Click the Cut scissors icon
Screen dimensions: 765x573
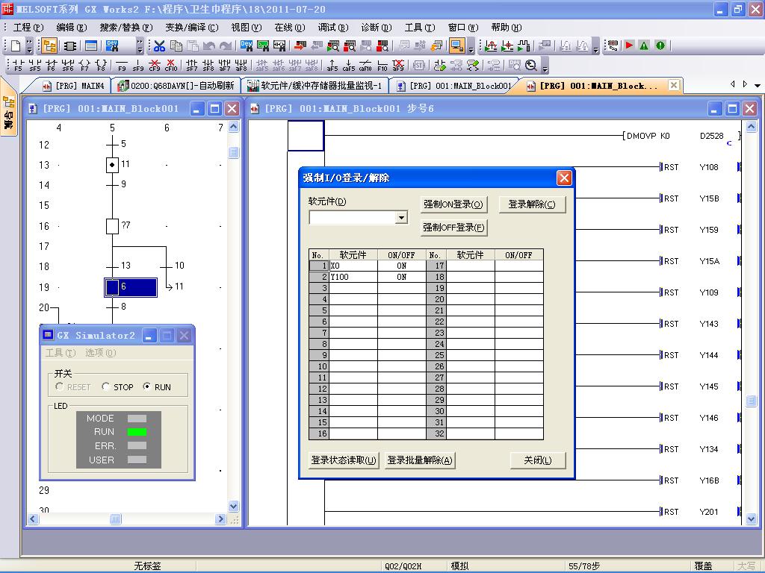159,46
